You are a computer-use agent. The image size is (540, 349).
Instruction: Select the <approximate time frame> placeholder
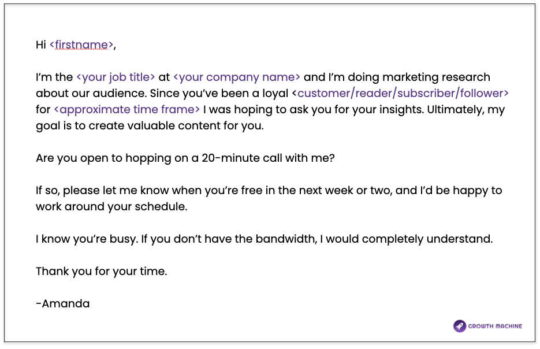[x=127, y=110]
